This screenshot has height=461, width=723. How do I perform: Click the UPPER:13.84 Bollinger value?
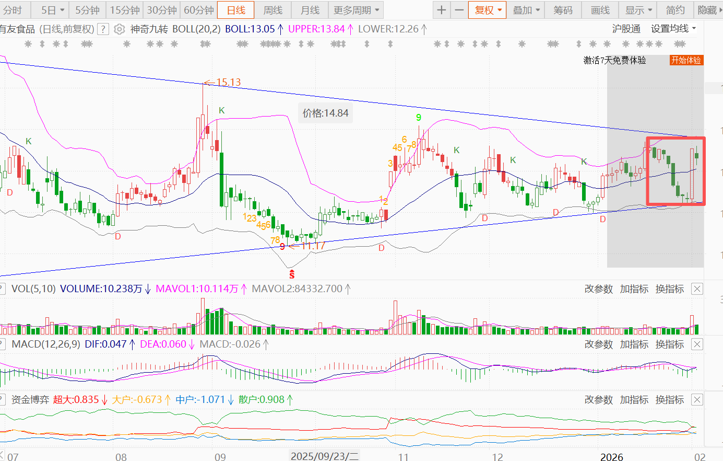(317, 29)
